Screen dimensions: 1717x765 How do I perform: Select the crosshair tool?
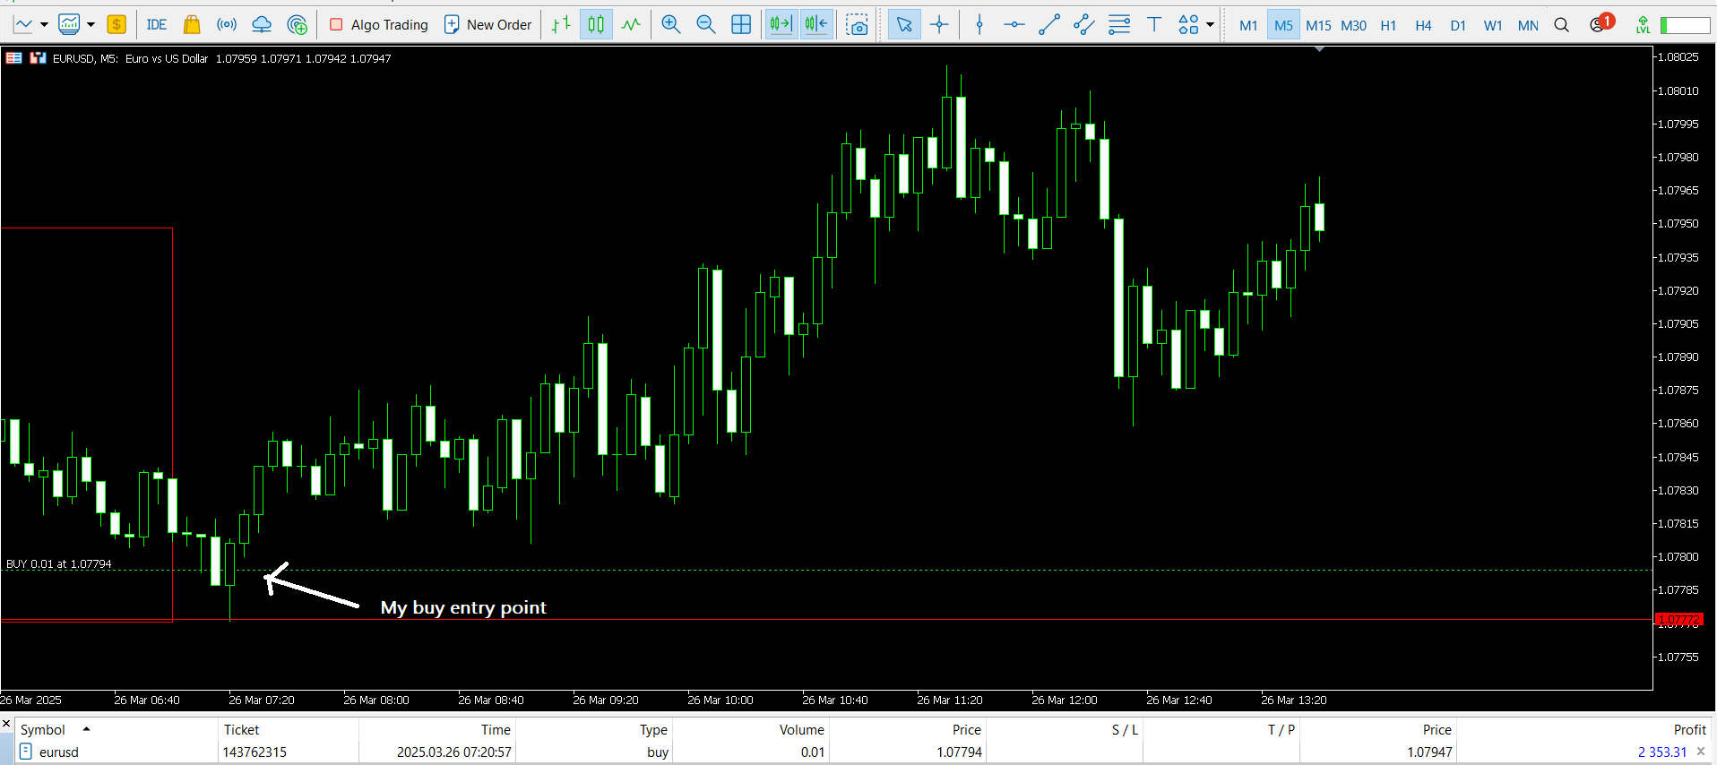pos(939,25)
